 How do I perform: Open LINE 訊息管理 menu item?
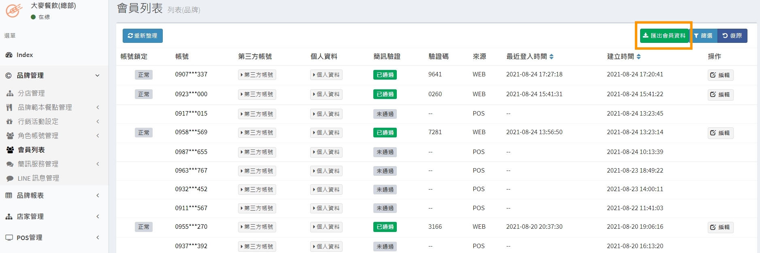(x=38, y=178)
